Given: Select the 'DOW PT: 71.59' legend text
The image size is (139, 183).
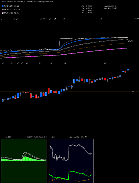Looking at the screenshot, I should coord(11,13).
